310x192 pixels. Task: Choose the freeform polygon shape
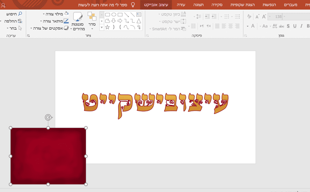107,21
